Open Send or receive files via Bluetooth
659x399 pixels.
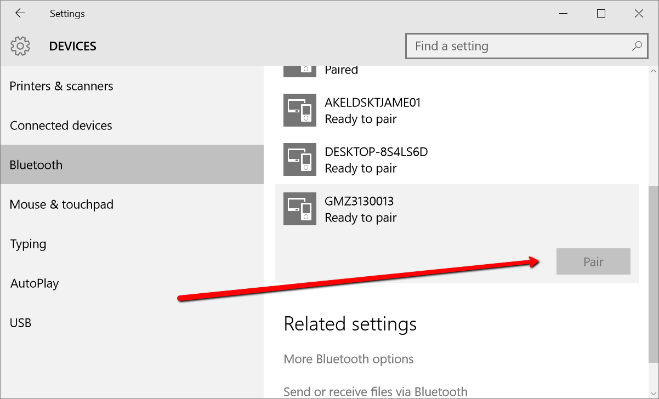click(x=376, y=390)
